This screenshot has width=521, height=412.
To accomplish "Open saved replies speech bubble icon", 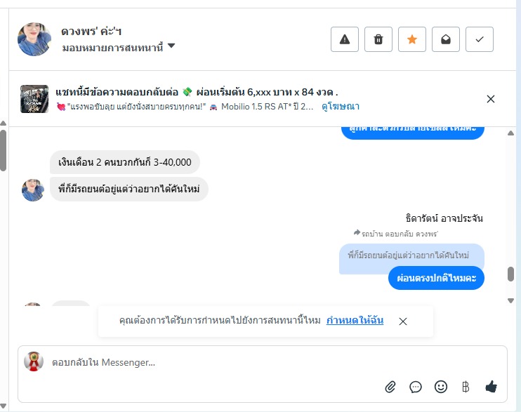I will (416, 387).
